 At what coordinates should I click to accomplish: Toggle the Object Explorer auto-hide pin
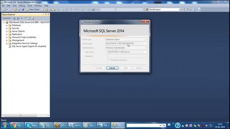[46, 14]
